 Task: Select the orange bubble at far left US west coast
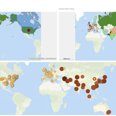coord(1,79)
